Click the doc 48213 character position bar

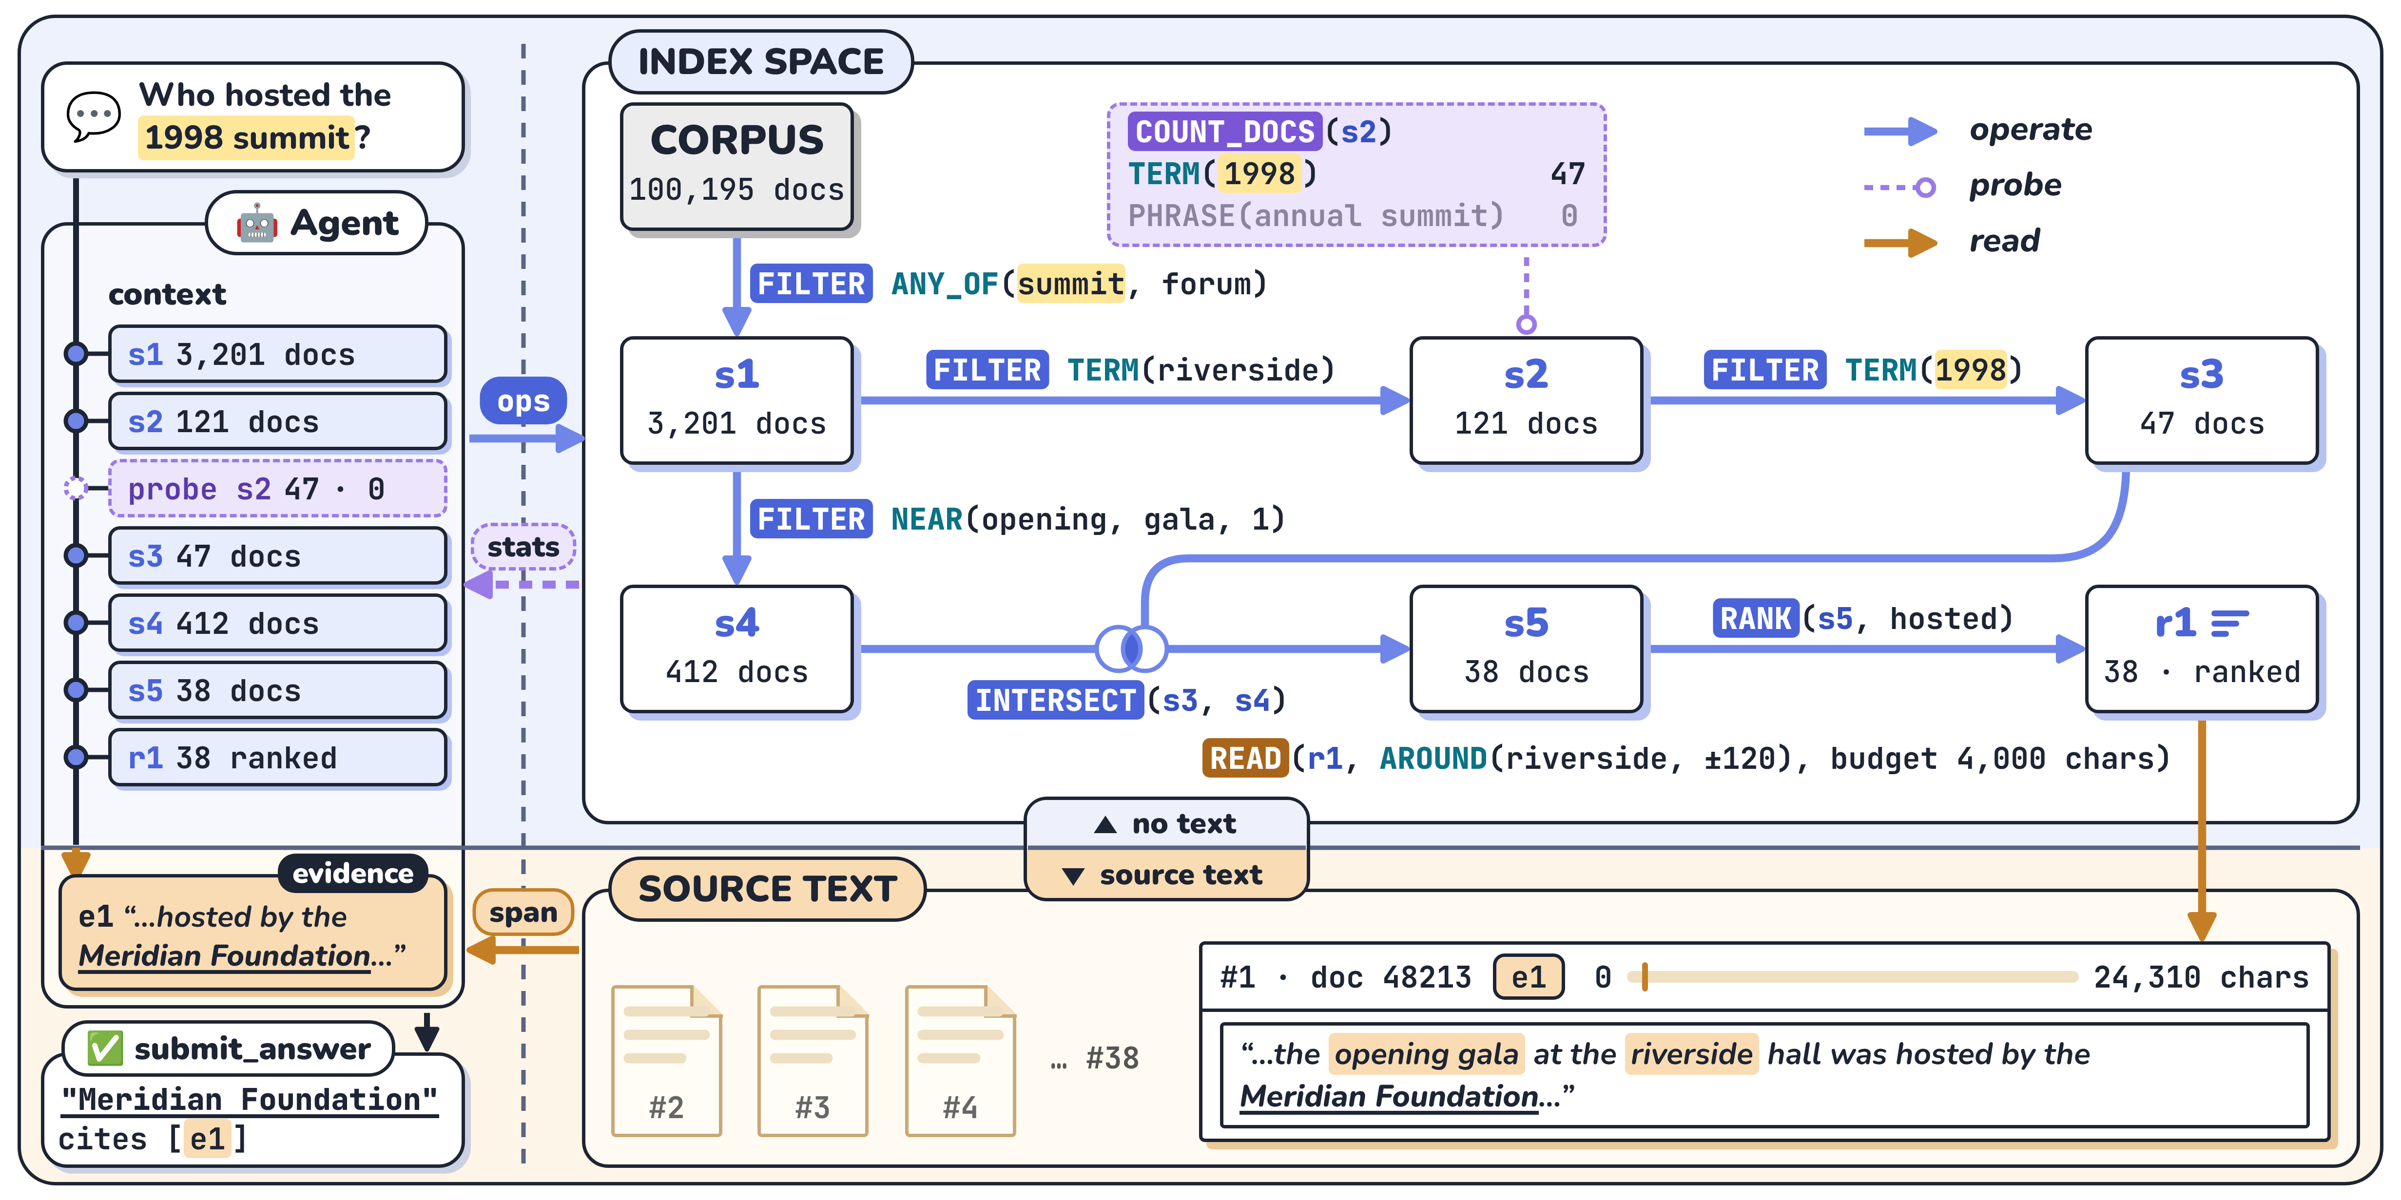tap(1853, 977)
